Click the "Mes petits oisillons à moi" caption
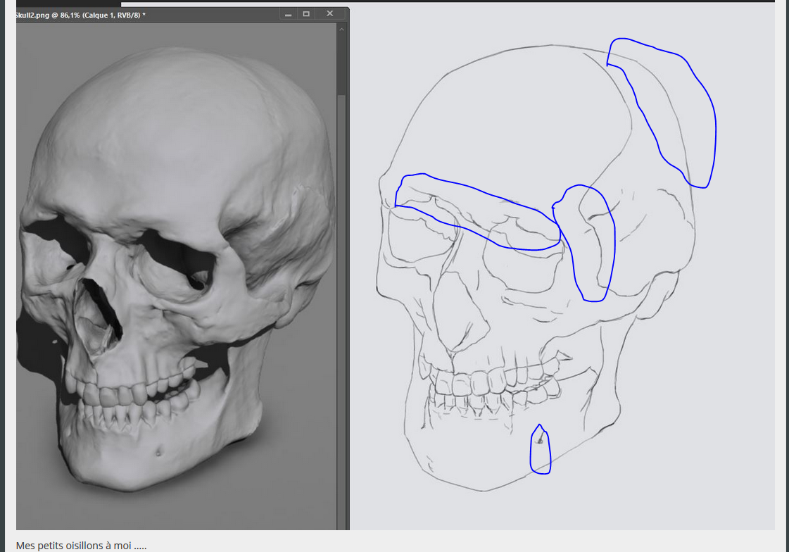The width and height of the screenshot is (789, 552). click(x=82, y=546)
